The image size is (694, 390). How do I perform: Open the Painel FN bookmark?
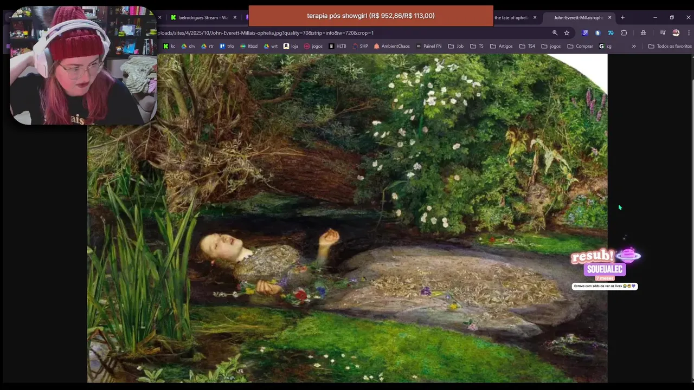(428, 46)
